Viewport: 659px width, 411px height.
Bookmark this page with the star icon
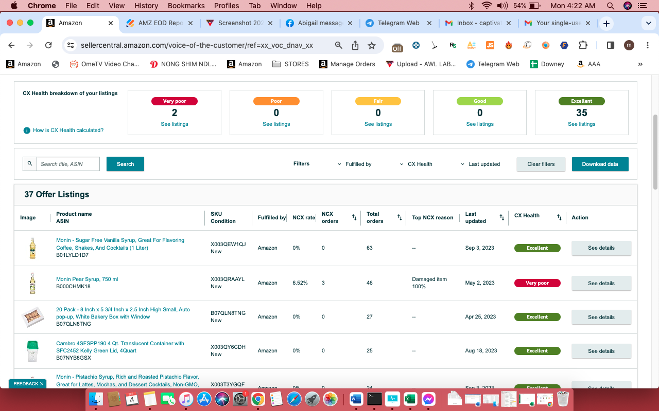point(372,45)
